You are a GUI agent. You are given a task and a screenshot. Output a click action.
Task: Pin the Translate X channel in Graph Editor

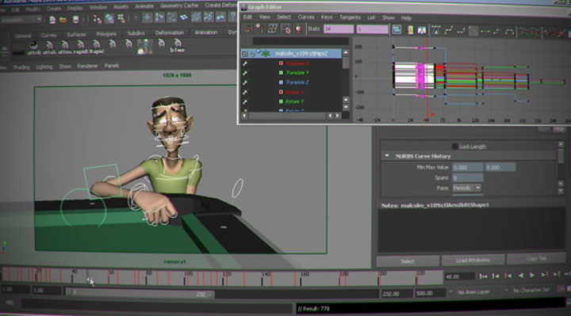click(245, 63)
